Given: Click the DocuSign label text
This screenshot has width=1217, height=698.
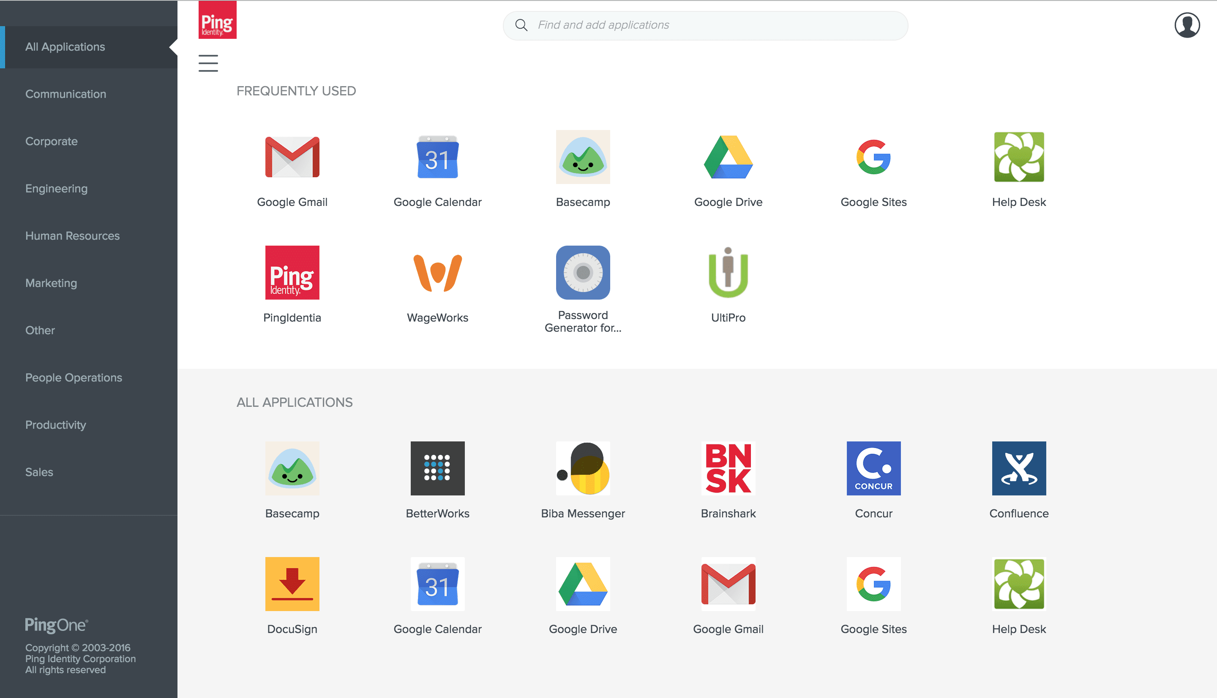Looking at the screenshot, I should [x=292, y=629].
